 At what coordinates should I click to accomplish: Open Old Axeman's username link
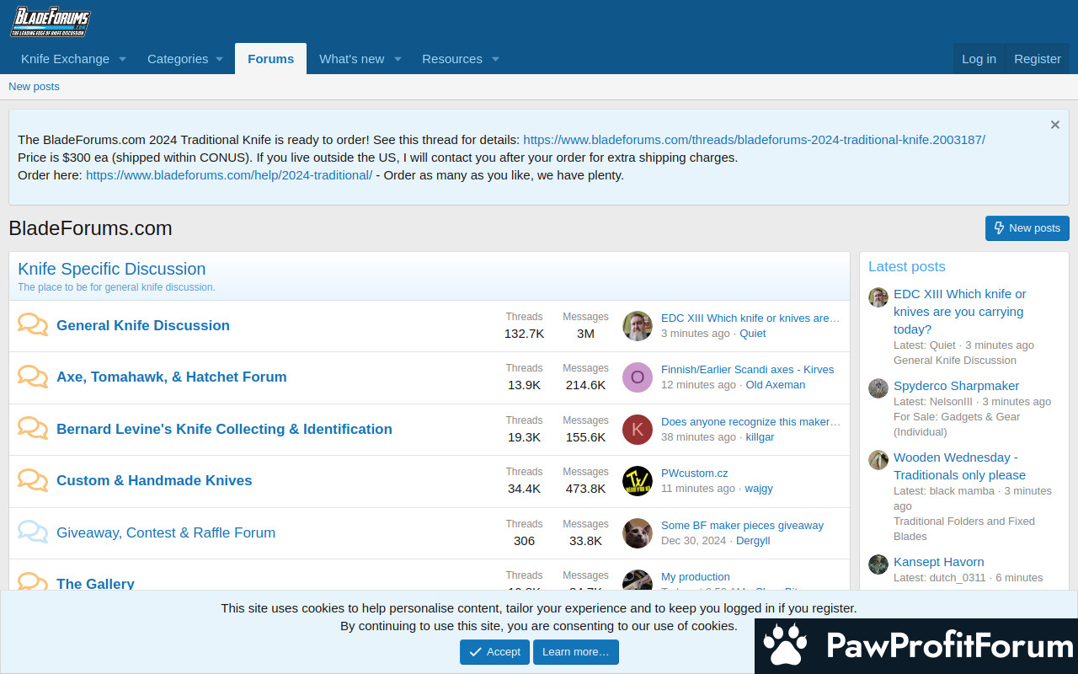click(775, 384)
